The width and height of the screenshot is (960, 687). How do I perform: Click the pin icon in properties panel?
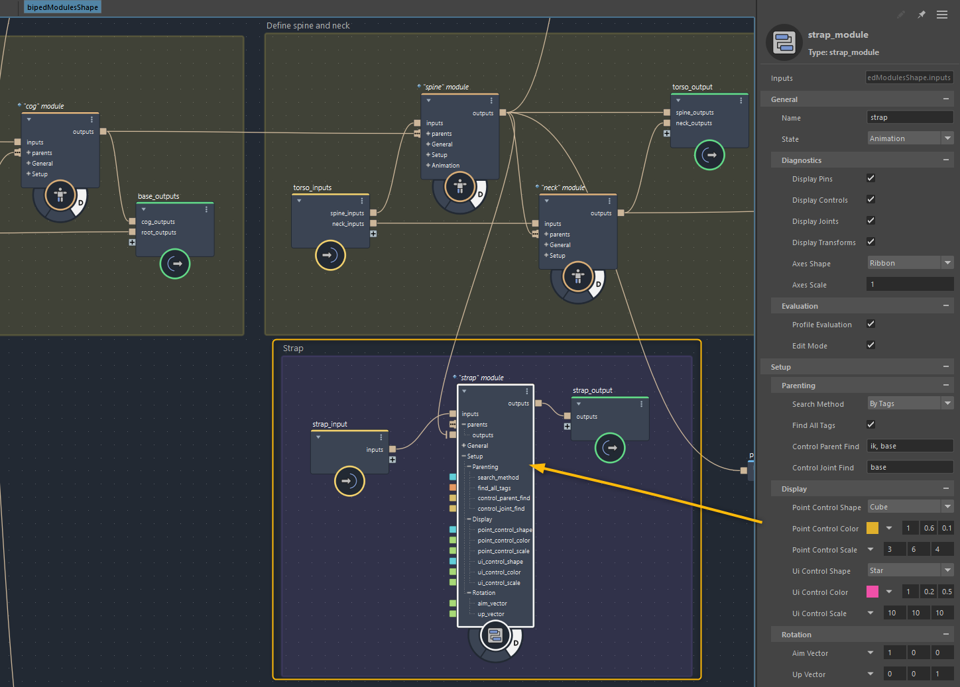[922, 15]
